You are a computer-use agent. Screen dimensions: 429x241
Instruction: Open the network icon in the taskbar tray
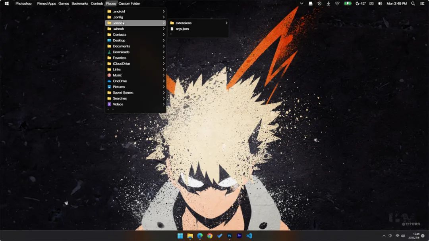click(397, 236)
